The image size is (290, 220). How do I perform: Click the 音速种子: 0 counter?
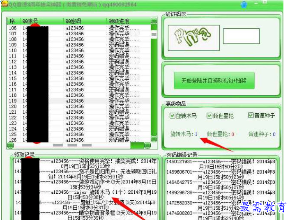pos(262,134)
